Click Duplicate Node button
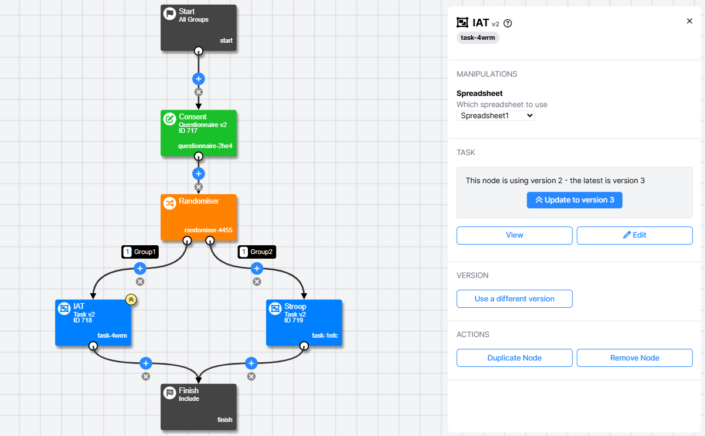This screenshot has height=436, width=705. 515,358
